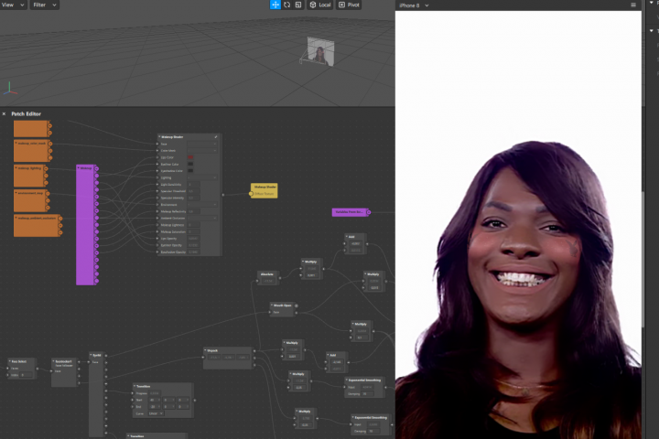Select the makeup_ambient_occlusion texture patch

[x=37, y=226]
